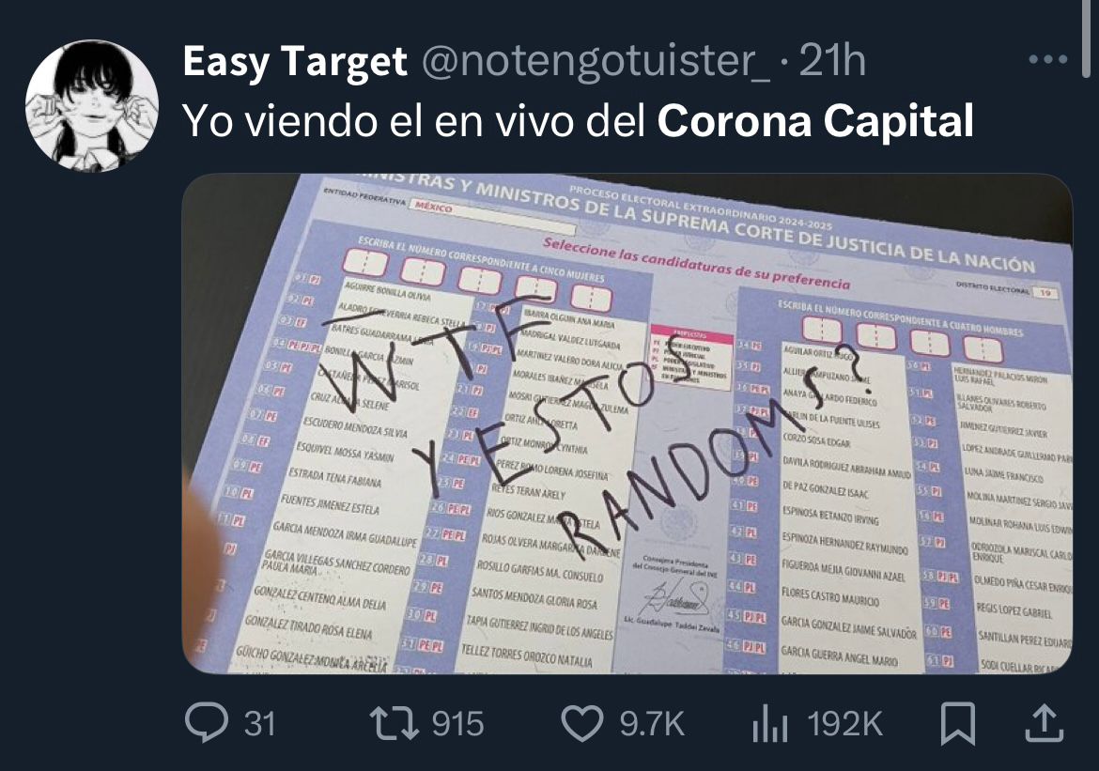Like the tweet with the heart icon
This screenshot has height=771, width=1099.
[583, 724]
